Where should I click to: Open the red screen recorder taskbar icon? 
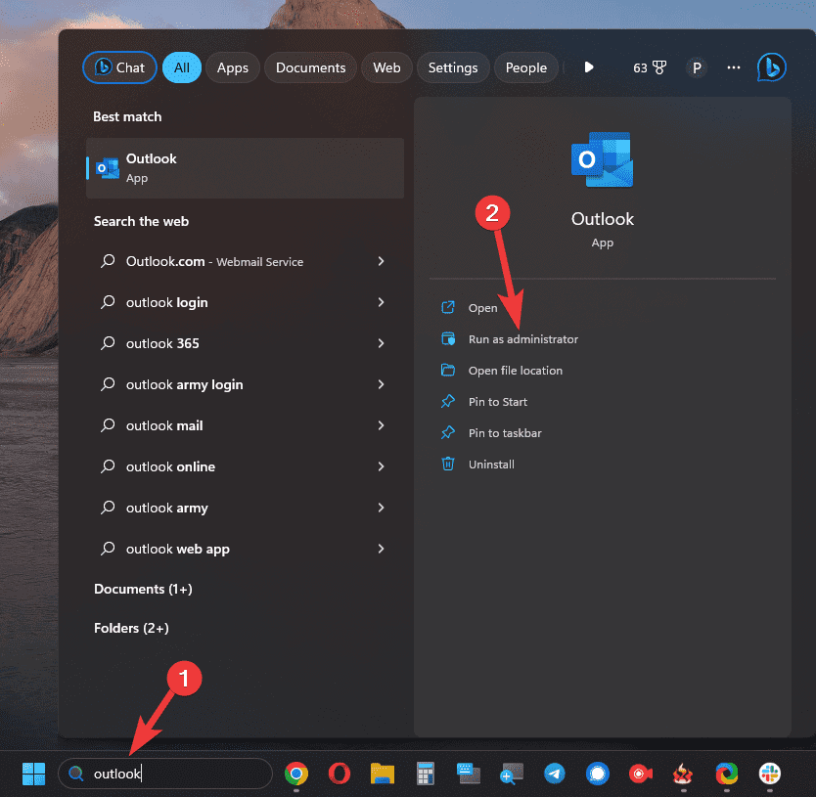tap(641, 774)
